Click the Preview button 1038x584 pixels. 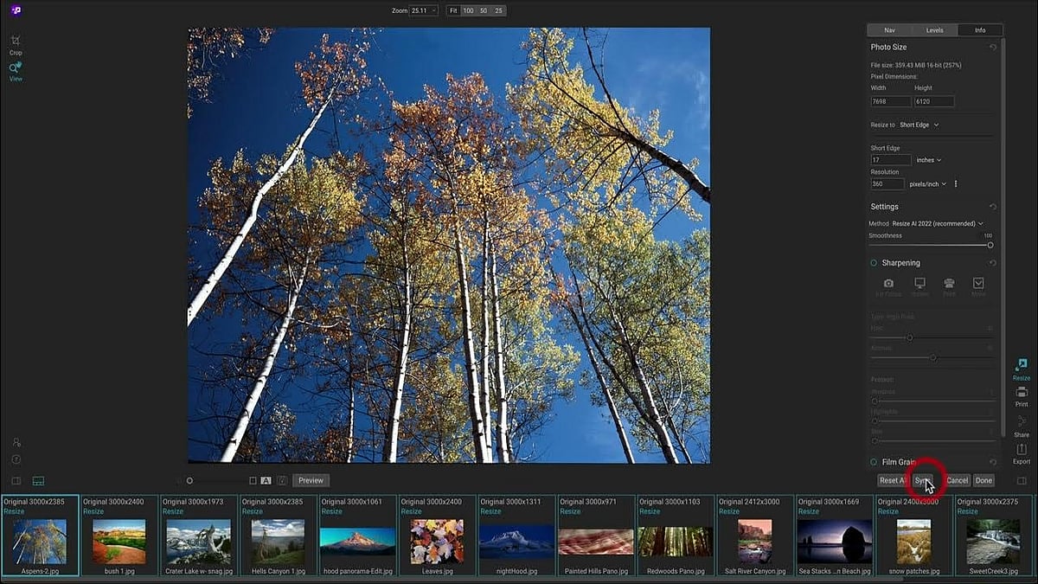click(x=311, y=480)
